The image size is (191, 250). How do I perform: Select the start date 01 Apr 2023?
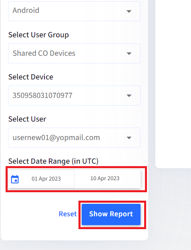pos(46,179)
